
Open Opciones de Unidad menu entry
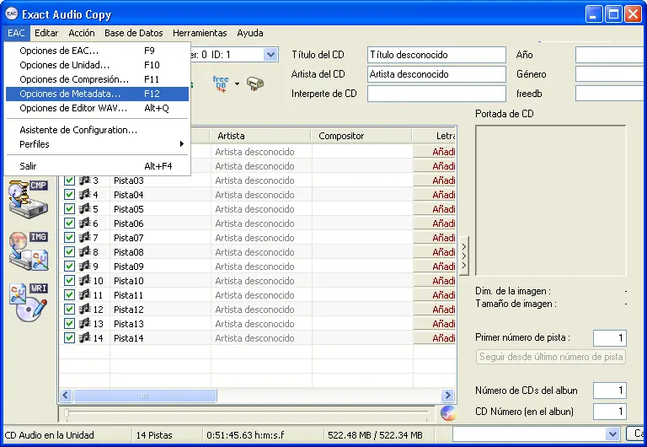(98, 65)
